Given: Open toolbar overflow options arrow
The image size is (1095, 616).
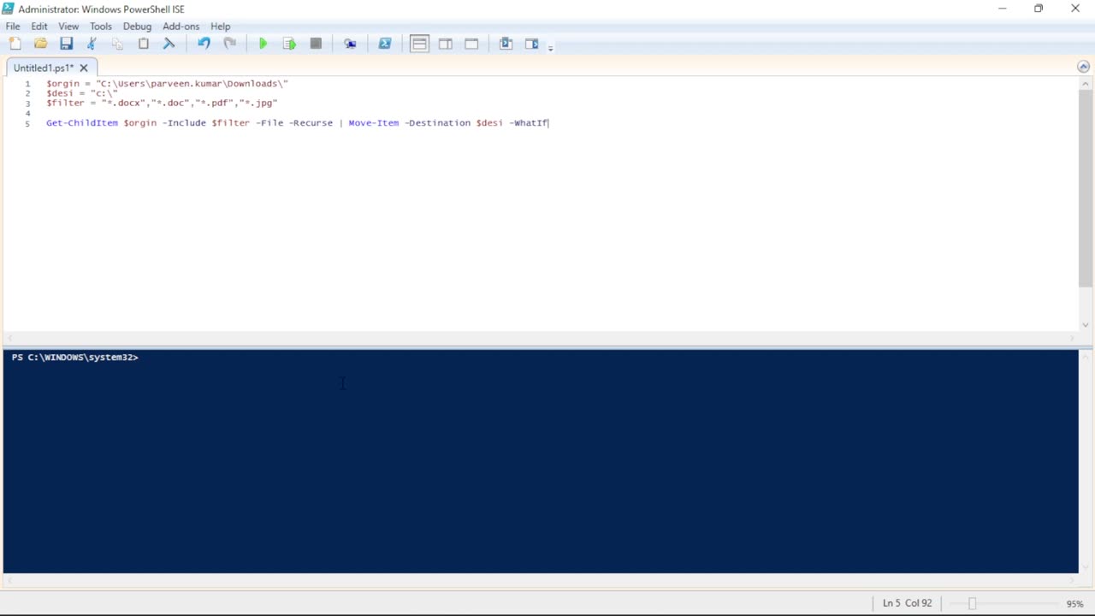Looking at the screenshot, I should pyautogui.click(x=550, y=47).
